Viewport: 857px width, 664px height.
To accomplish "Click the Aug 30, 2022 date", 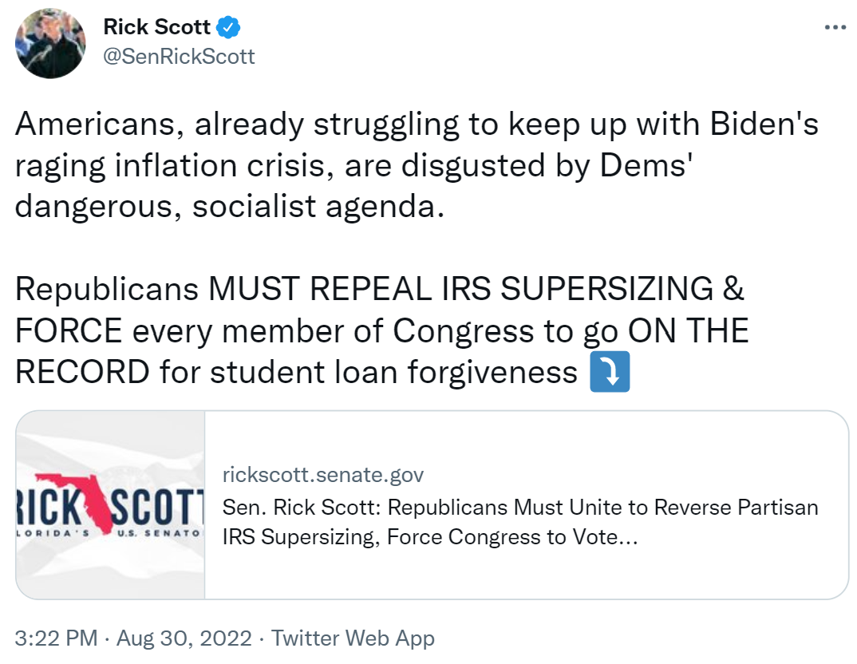I will [x=184, y=638].
